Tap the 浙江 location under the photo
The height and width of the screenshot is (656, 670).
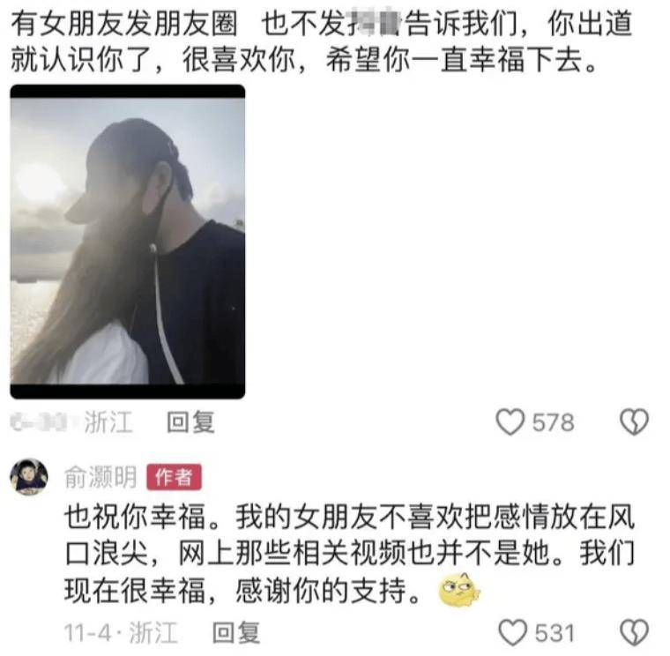108,422
